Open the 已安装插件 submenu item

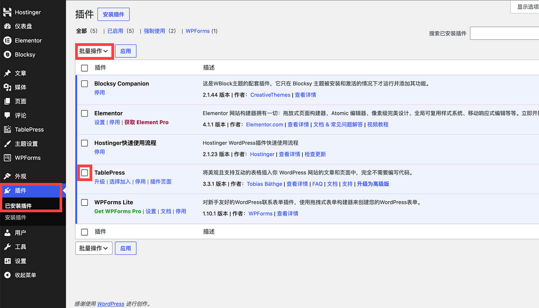tap(18, 206)
